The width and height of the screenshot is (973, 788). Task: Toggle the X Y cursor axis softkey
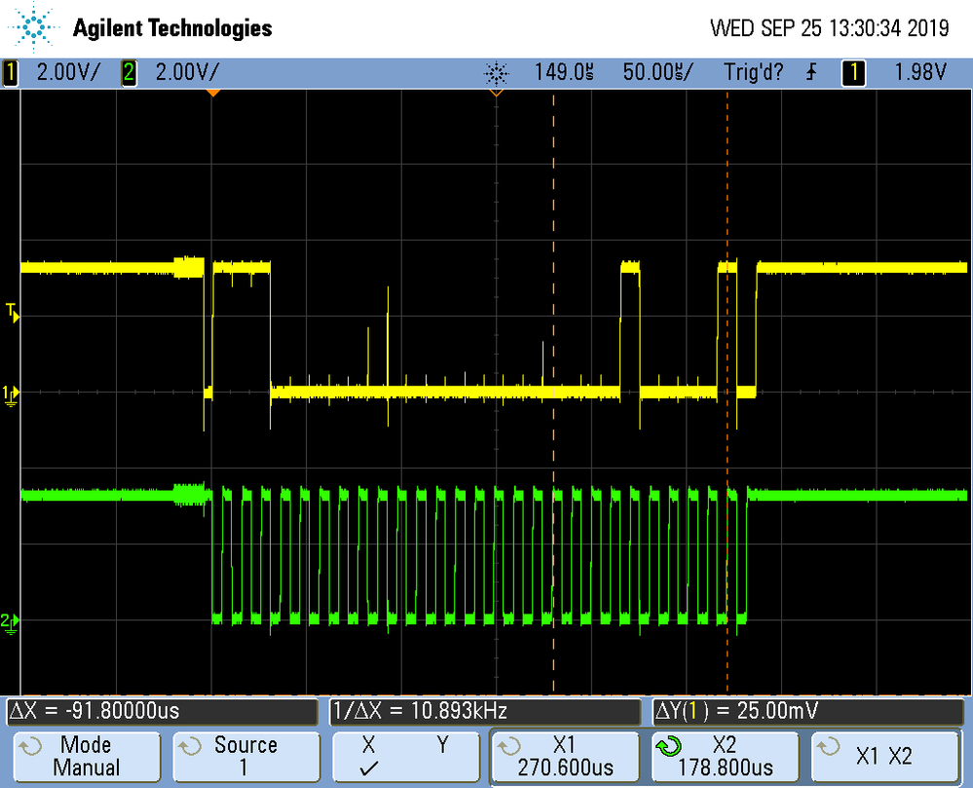406,757
